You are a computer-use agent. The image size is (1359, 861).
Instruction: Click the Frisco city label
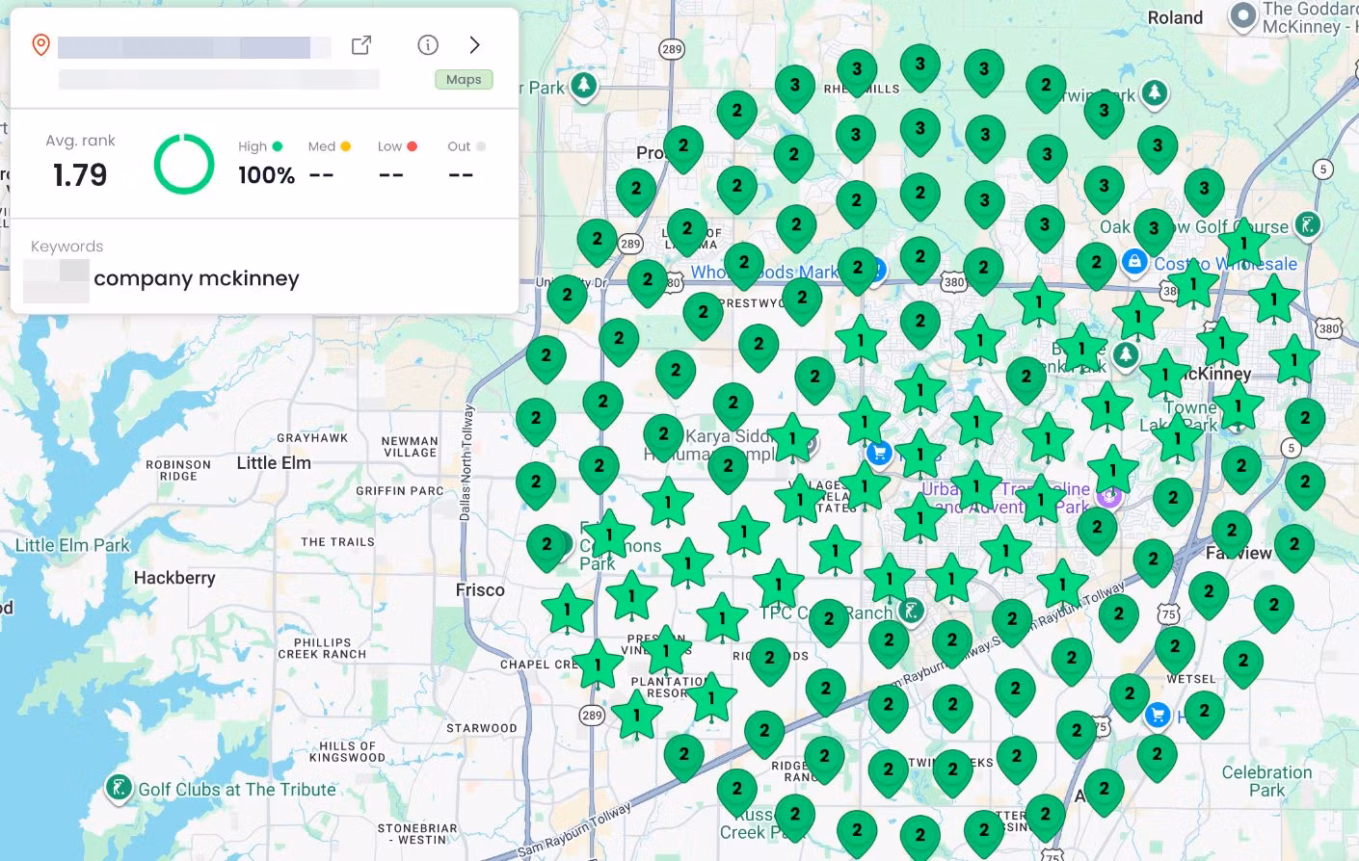pos(480,590)
